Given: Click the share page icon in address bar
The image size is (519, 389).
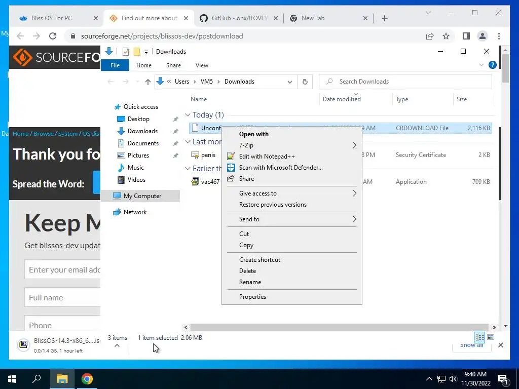Looking at the screenshot, I should 430,36.
